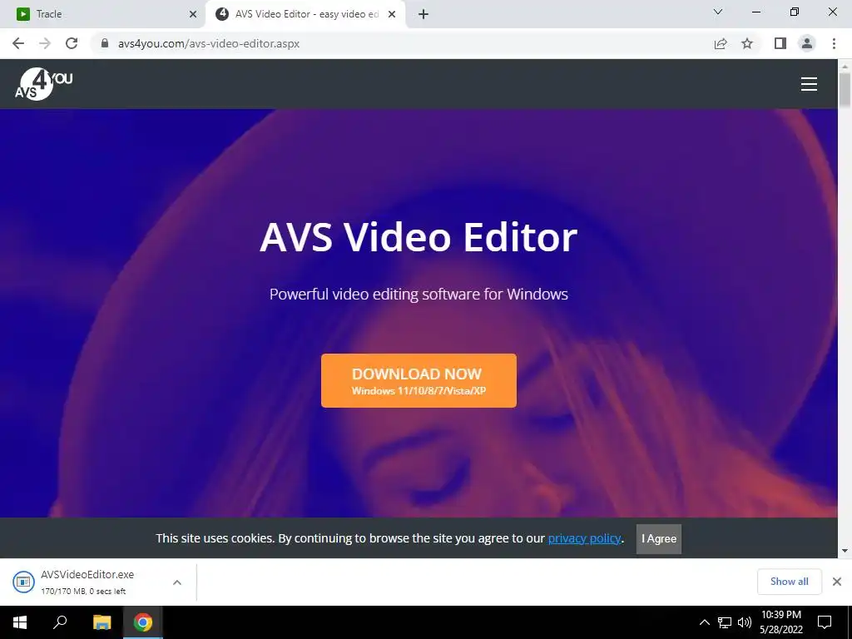This screenshot has width=852, height=639.
Task: Show hidden system tray icons
Action: point(704,622)
